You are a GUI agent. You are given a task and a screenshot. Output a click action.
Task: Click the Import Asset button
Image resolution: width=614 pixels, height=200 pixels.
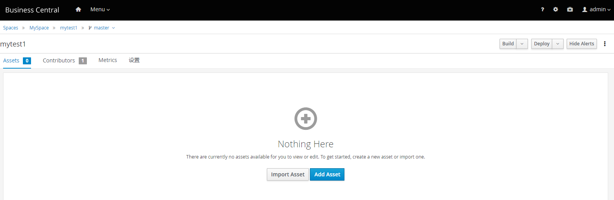pyautogui.click(x=288, y=174)
